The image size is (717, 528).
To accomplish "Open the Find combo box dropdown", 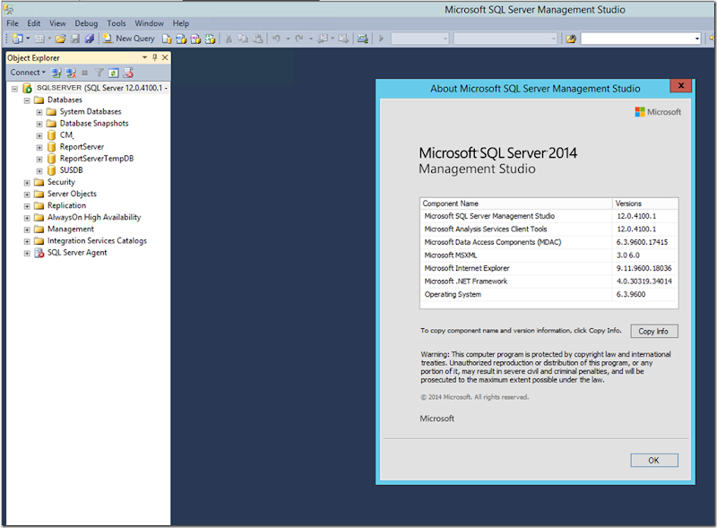I will coord(697,39).
